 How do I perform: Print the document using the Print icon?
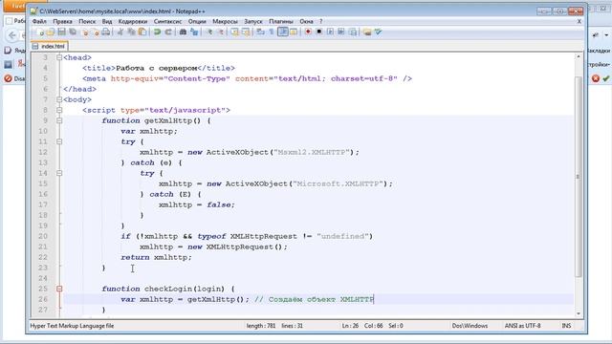(x=106, y=32)
